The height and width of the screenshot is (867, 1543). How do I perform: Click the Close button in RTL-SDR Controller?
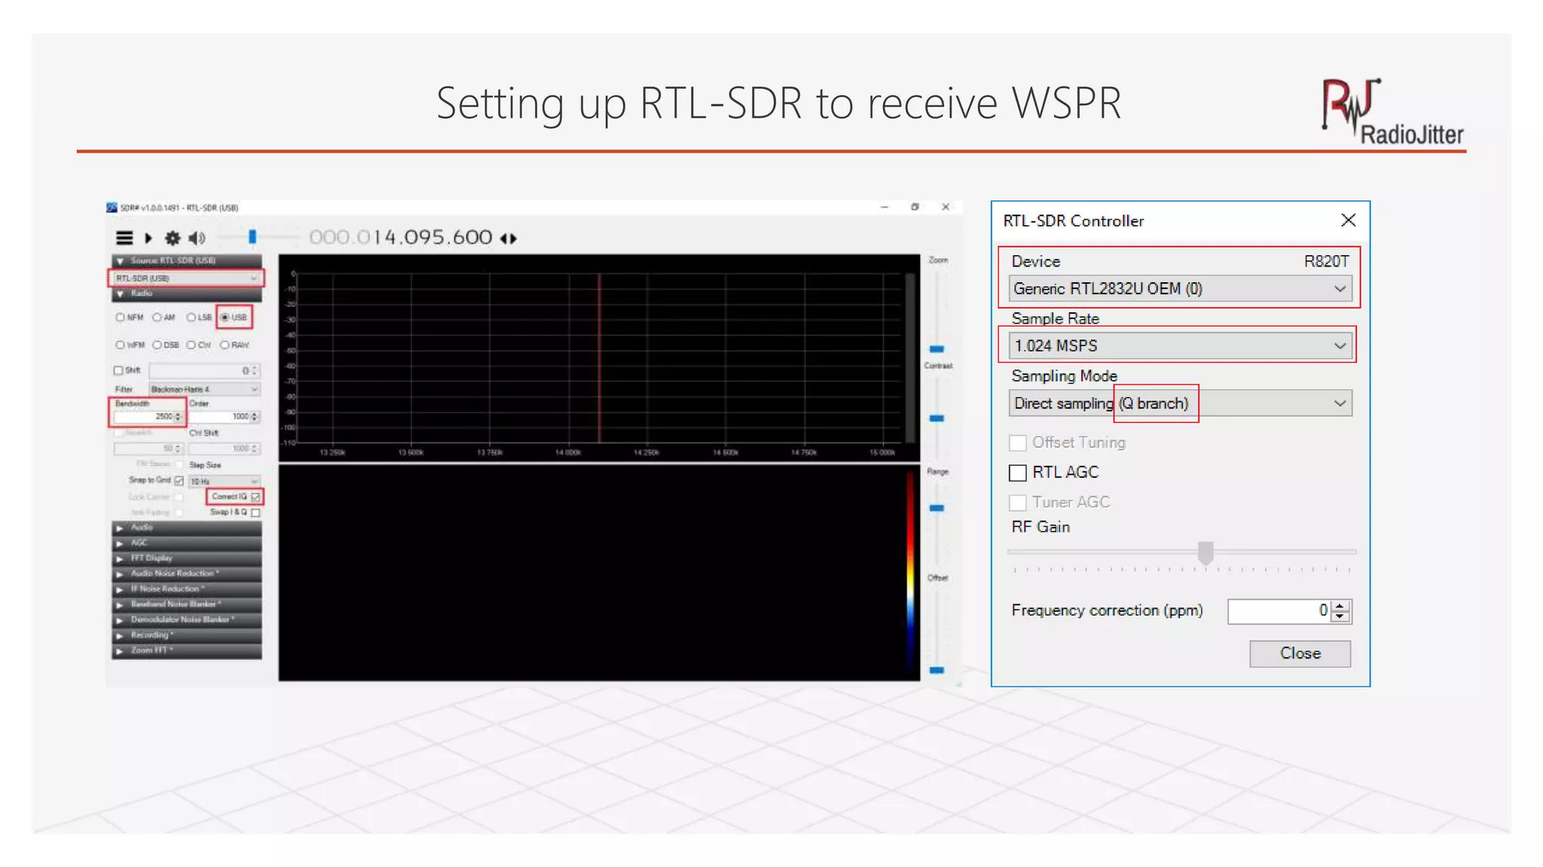1300,653
